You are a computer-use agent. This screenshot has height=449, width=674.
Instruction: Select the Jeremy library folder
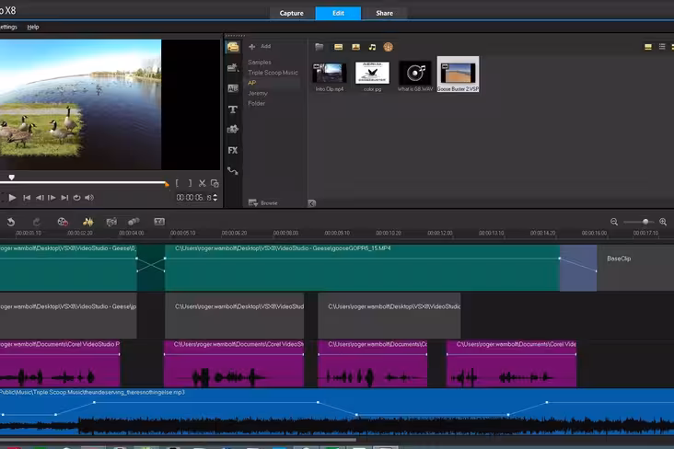258,93
